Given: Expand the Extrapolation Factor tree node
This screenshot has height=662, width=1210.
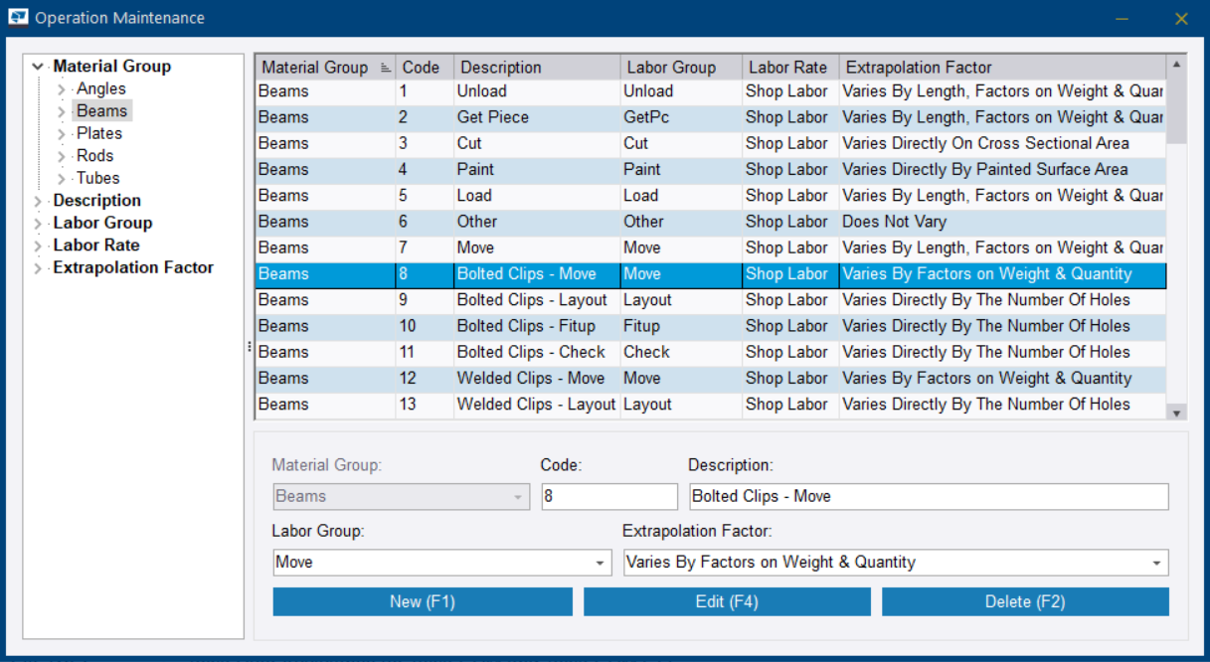Looking at the screenshot, I should tap(38, 268).
